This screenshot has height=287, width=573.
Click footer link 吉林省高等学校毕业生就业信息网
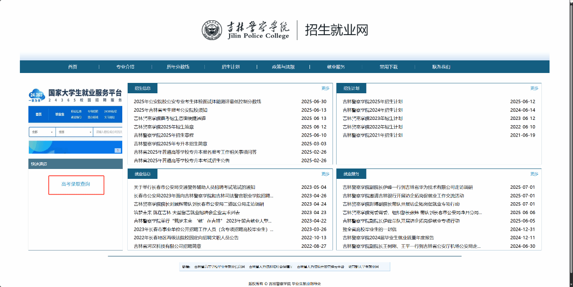(219, 267)
